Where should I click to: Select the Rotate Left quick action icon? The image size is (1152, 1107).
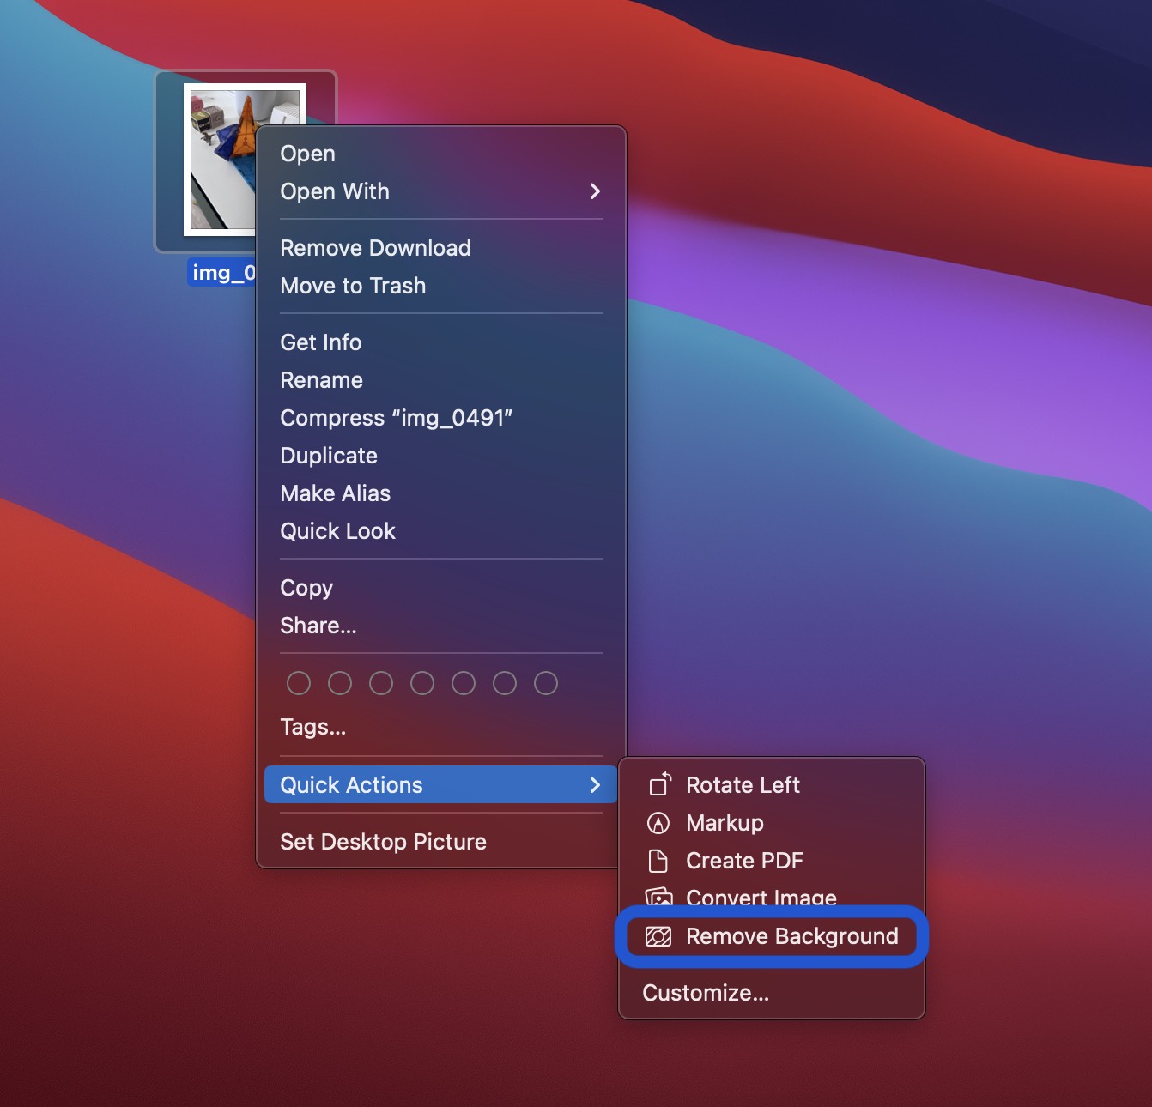pyautogui.click(x=659, y=784)
